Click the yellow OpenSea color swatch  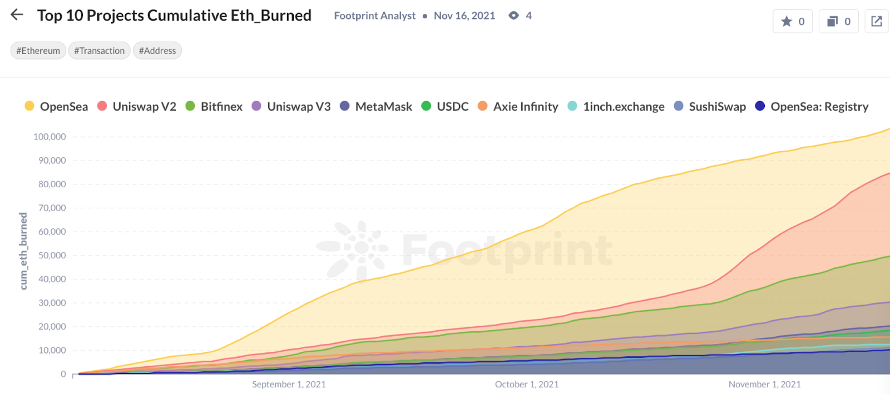click(29, 106)
